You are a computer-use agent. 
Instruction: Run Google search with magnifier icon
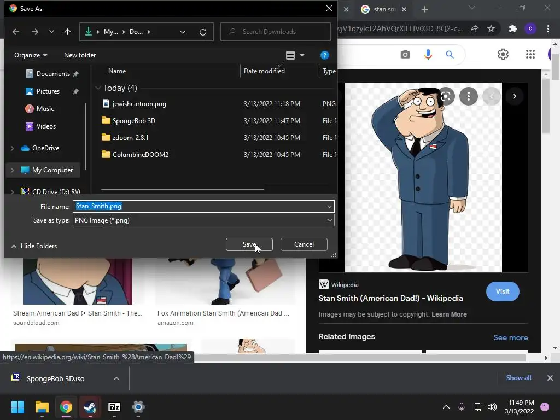450,55
